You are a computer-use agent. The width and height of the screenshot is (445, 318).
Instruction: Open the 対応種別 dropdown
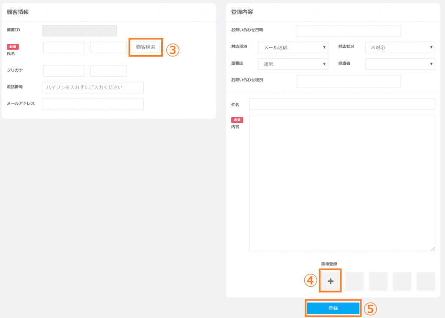[293, 47]
